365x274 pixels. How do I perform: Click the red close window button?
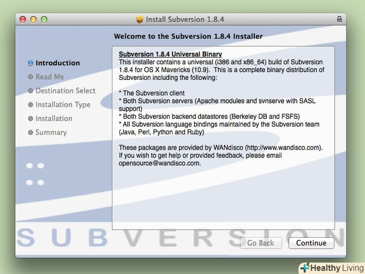coord(23,20)
